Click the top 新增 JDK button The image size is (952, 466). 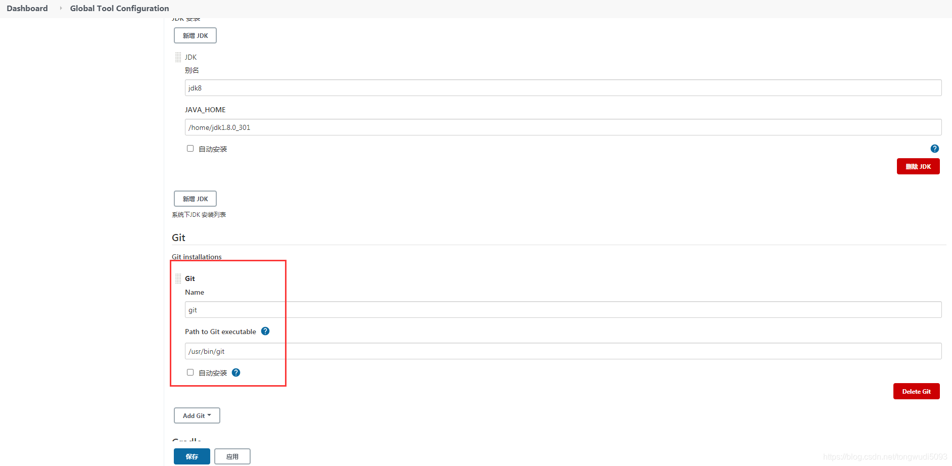195,35
